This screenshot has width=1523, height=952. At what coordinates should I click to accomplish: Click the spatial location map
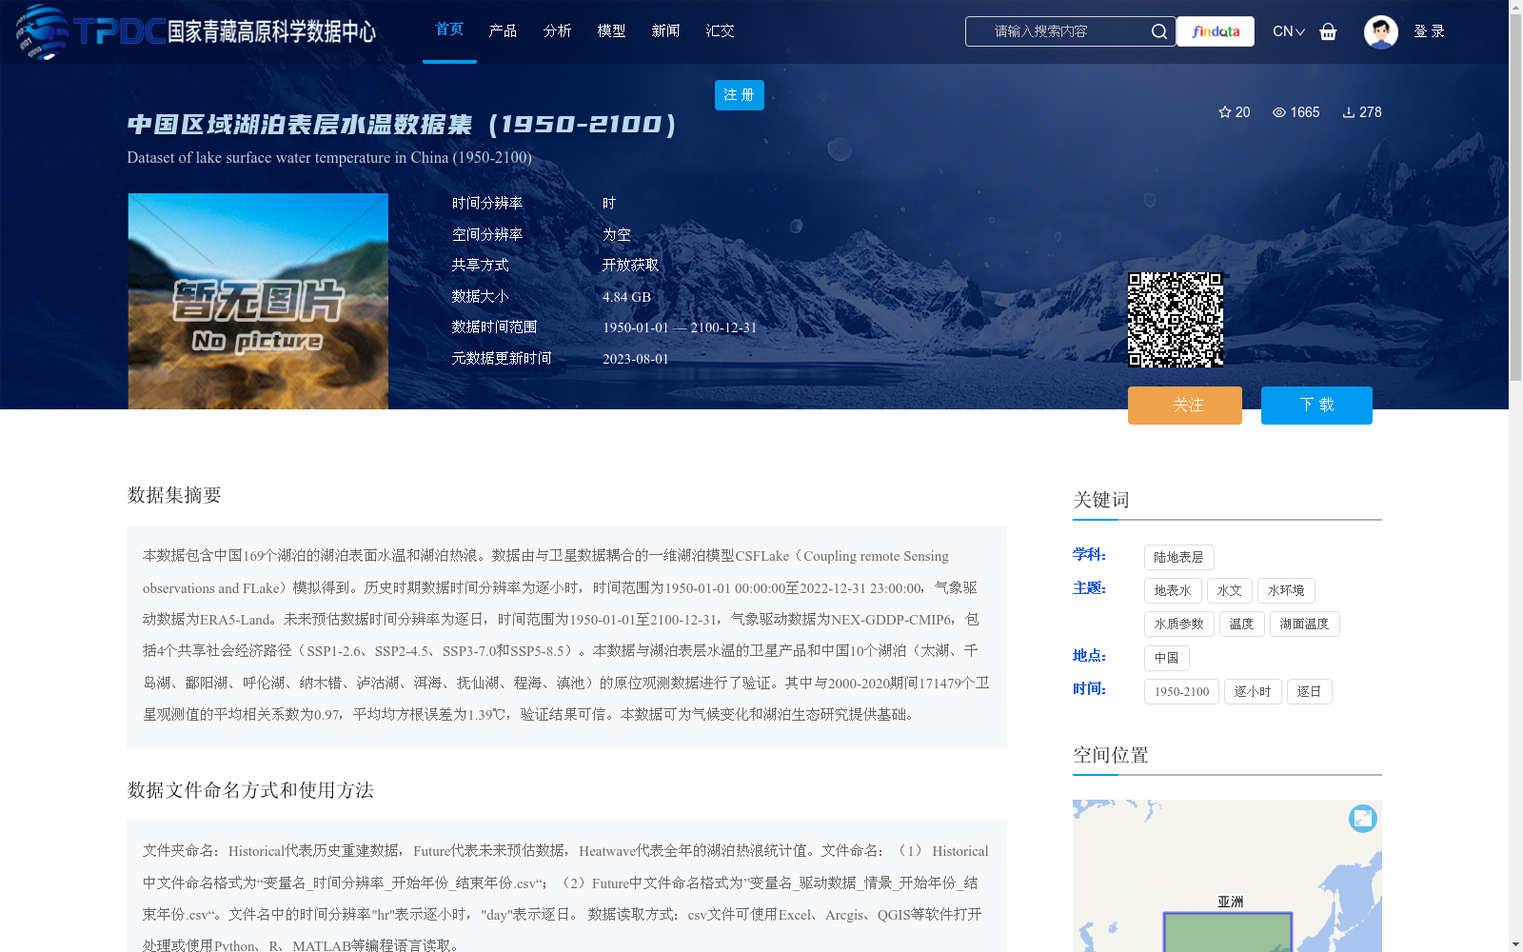[x=1227, y=876]
